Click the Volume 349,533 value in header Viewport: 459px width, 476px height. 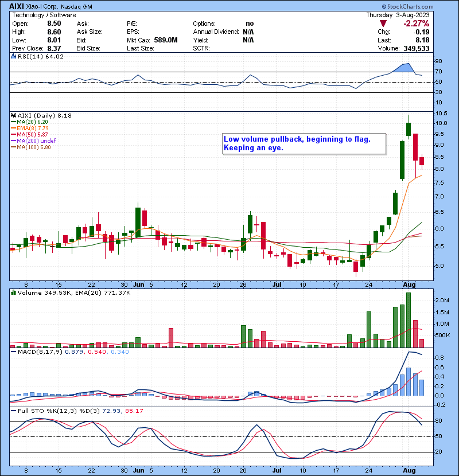417,49
